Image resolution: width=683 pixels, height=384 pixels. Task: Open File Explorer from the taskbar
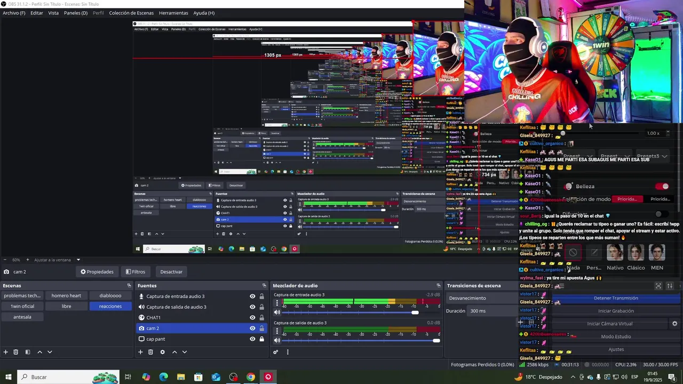[x=181, y=377]
